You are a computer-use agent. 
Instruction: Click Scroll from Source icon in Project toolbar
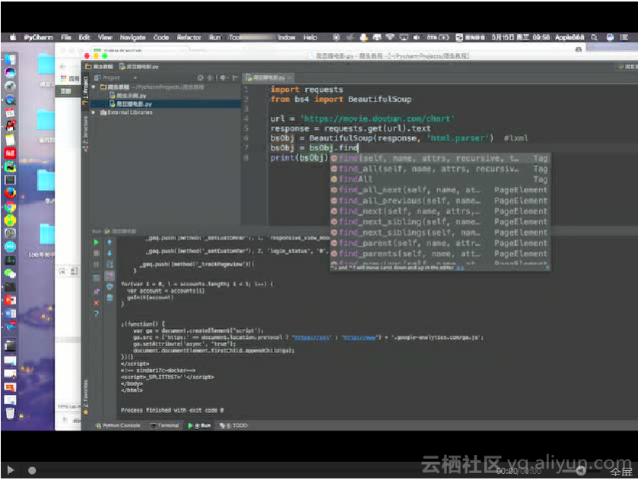[200, 78]
